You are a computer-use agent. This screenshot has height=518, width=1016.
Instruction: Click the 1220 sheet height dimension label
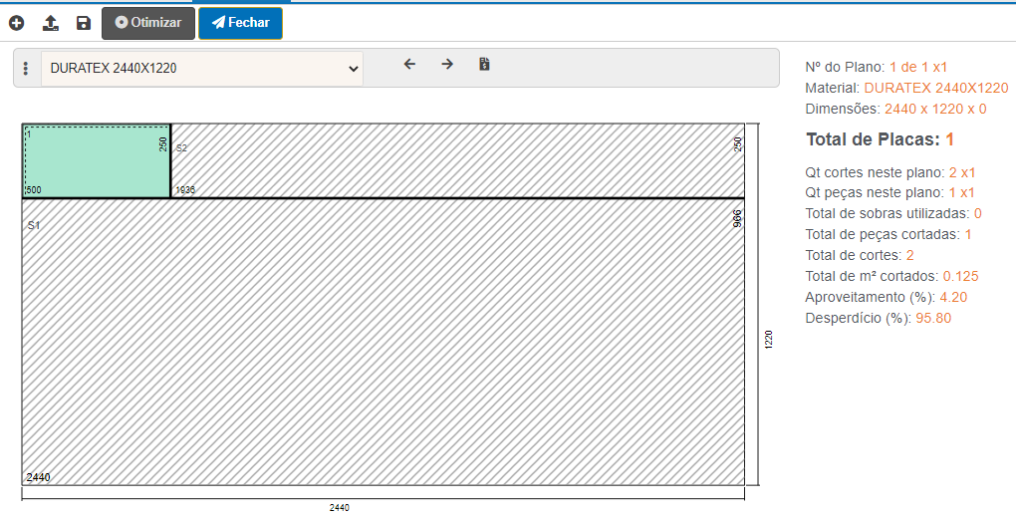coord(769,340)
